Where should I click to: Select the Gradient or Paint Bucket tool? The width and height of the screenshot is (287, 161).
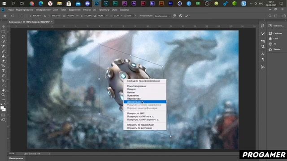point(3,66)
